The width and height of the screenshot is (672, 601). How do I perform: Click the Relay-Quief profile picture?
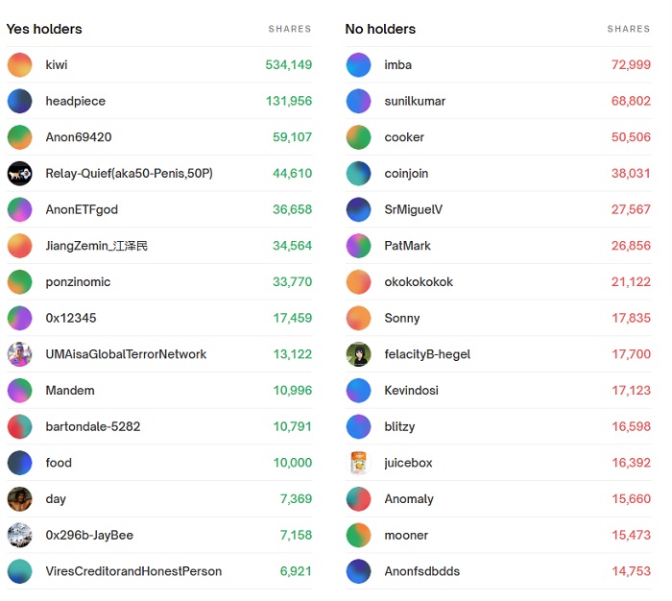click(20, 174)
